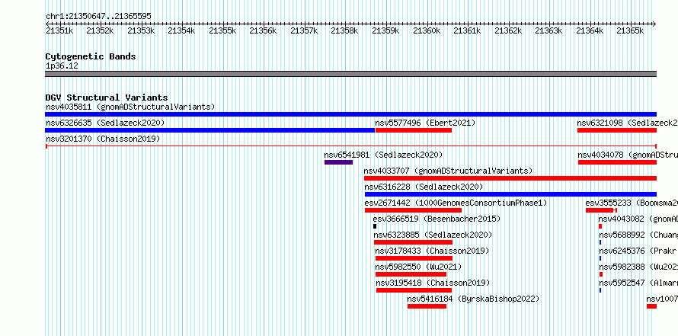This screenshot has width=678, height=336.
Task: Open the nsv6245376 variant label
Action: click(x=638, y=251)
